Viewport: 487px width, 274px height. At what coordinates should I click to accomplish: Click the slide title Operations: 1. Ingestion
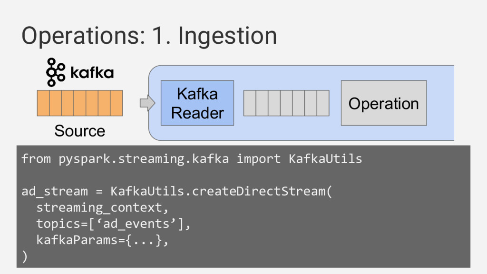[149, 36]
